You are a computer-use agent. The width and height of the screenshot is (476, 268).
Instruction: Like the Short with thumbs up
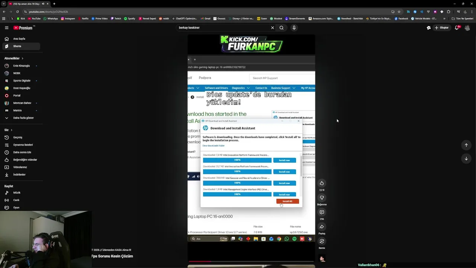(x=322, y=183)
